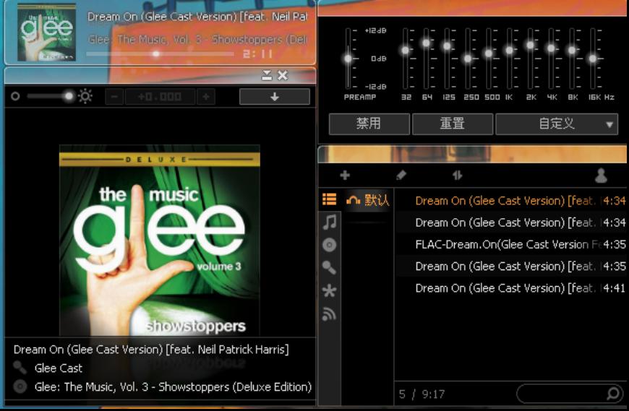Click the playback progress slider knob
The height and width of the screenshot is (411, 629).
[156, 53]
